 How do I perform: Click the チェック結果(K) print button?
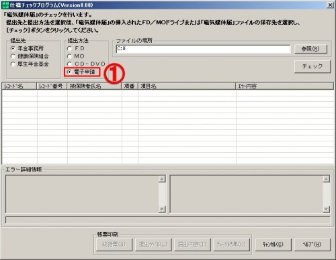(231, 245)
